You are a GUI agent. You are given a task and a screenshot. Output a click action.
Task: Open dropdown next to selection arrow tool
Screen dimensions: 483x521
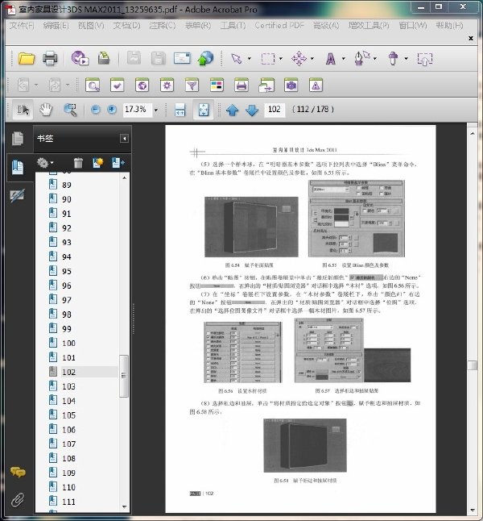pyautogui.click(x=250, y=59)
